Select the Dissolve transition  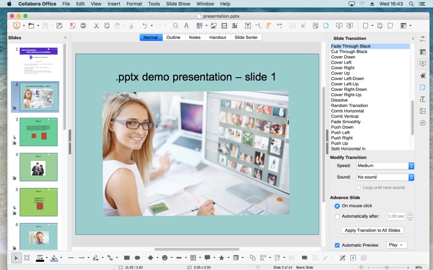tap(339, 100)
